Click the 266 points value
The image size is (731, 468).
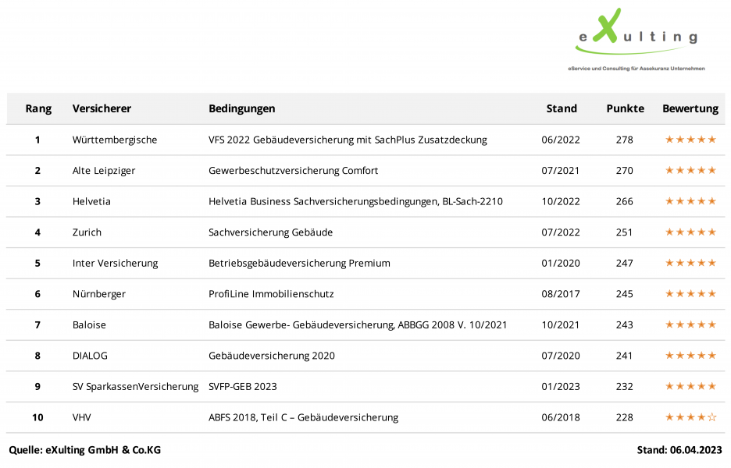[624, 201]
